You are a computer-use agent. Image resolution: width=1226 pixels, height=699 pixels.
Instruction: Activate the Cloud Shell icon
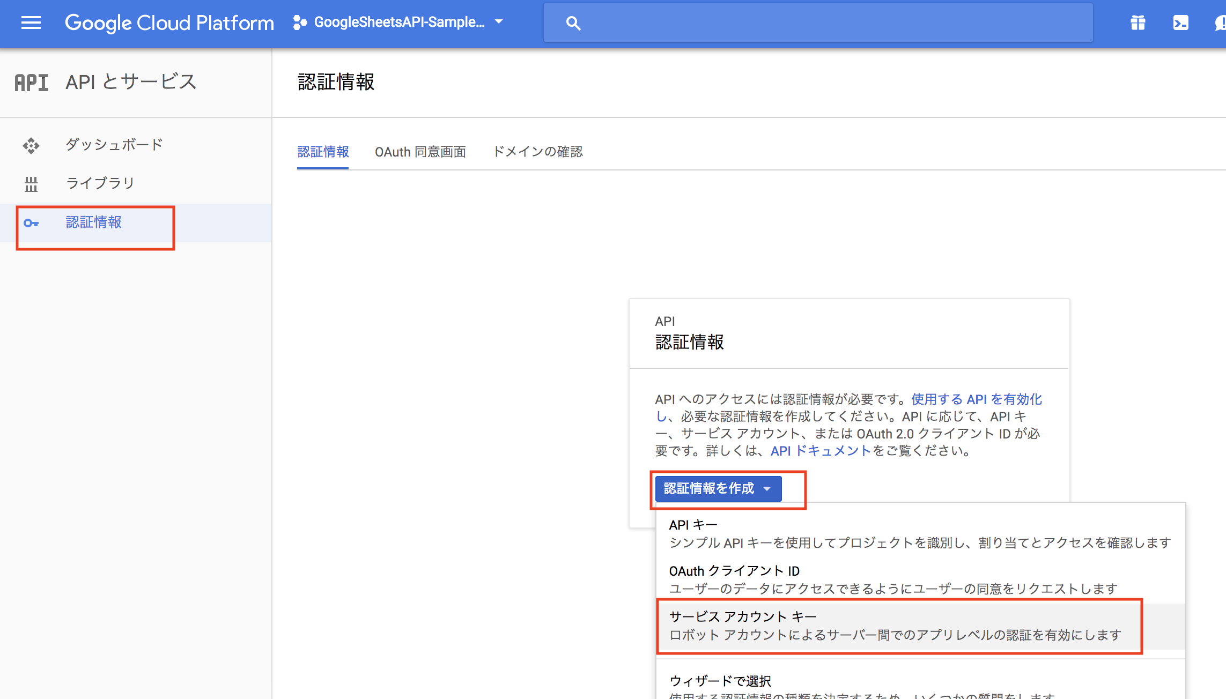[x=1180, y=23]
